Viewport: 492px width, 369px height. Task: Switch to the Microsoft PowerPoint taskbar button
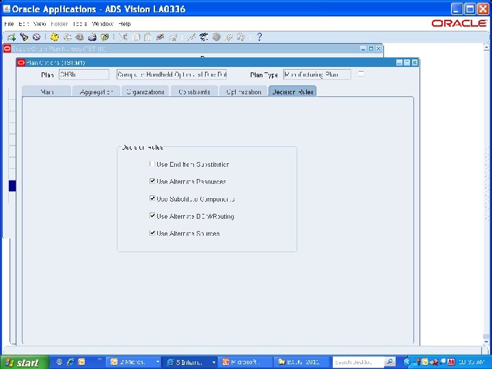pos(245,362)
